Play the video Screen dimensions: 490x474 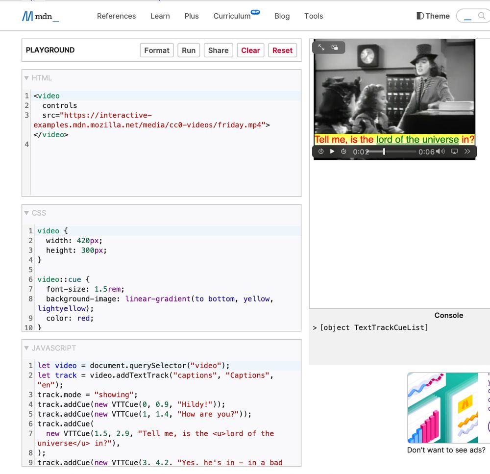point(332,151)
